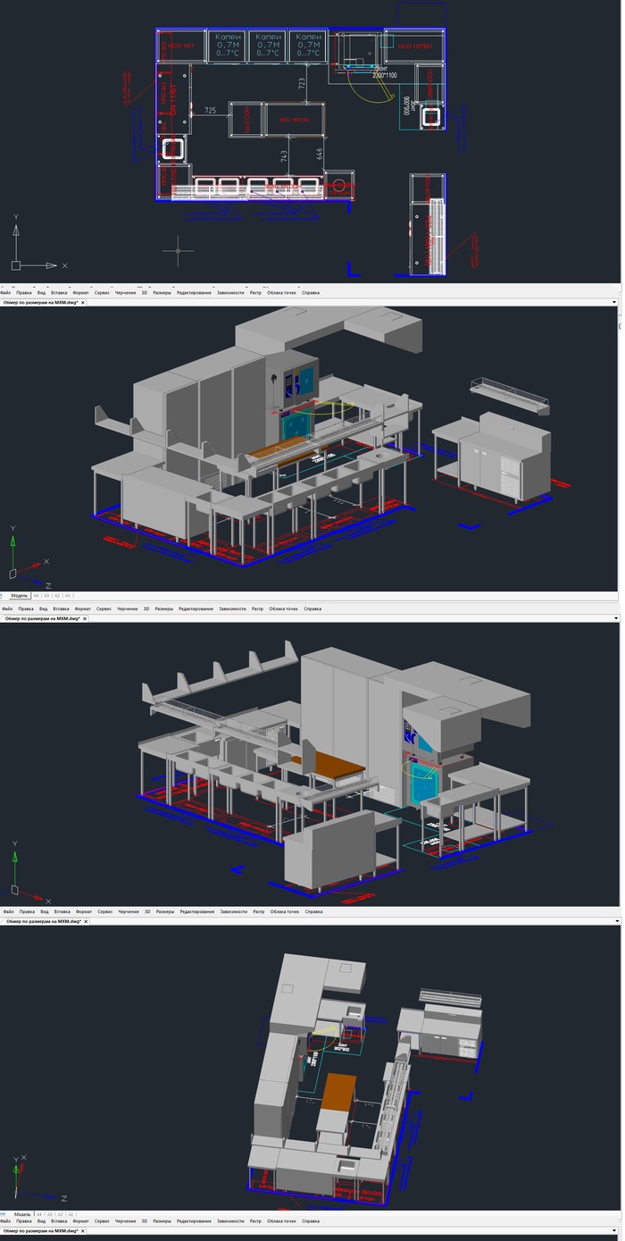Select the leftmost Капри 0,7М block in the plan
This screenshot has width=625, height=1241.
(227, 45)
